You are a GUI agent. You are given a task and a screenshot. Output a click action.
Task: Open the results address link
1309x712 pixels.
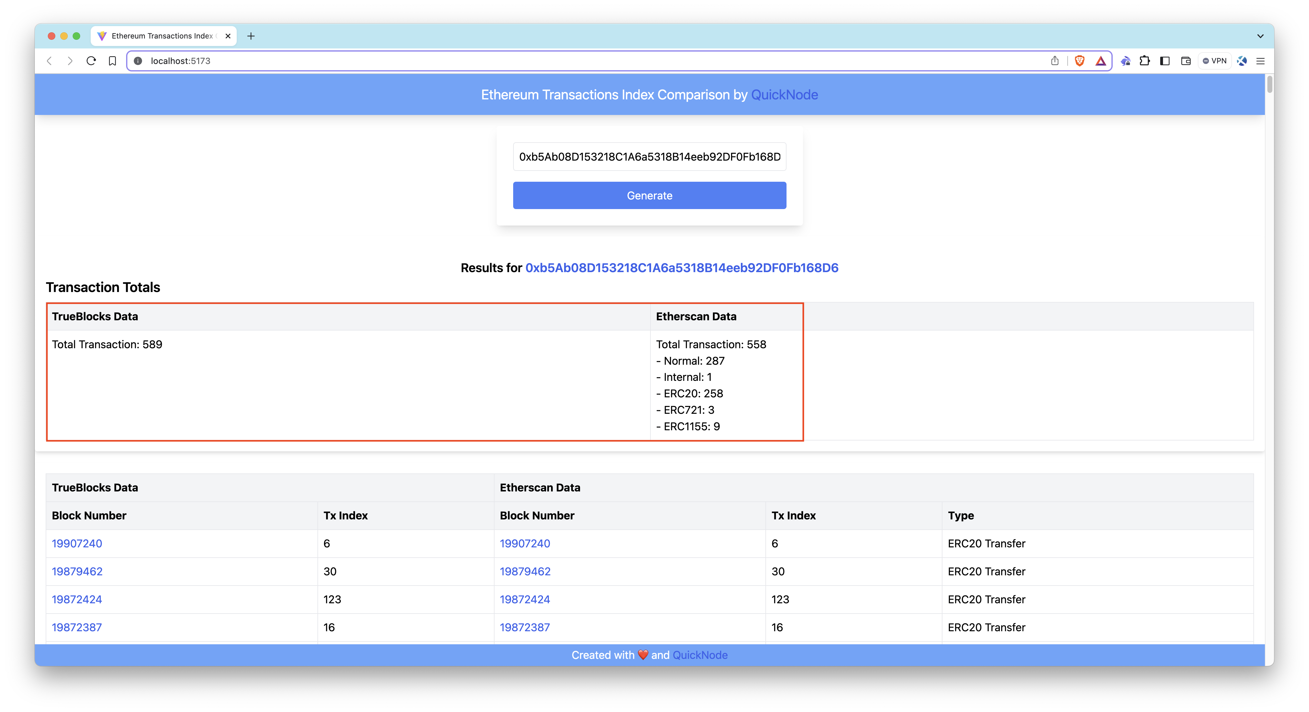[x=682, y=268]
